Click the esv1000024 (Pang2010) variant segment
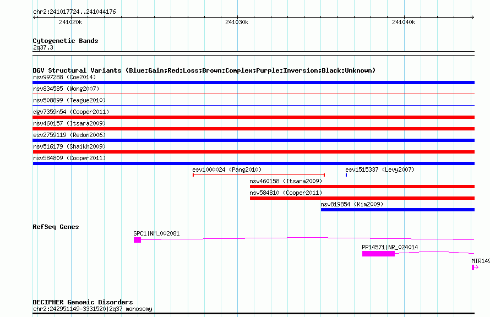The image size is (490, 317). (259, 175)
